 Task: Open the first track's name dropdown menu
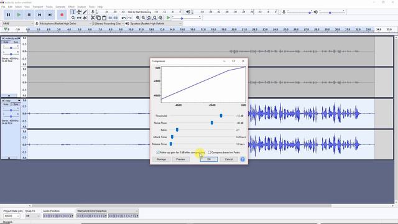point(12,39)
